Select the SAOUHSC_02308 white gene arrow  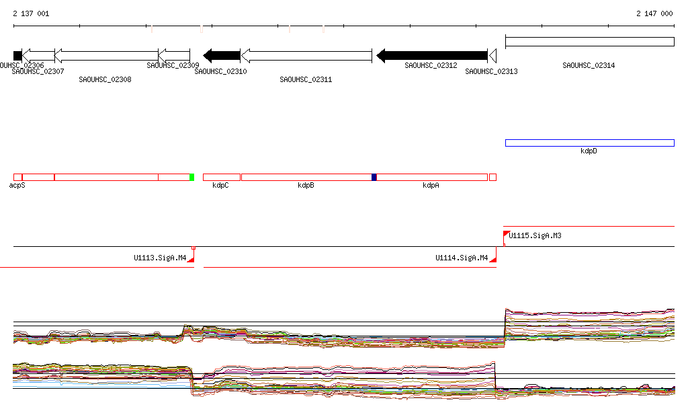(107, 56)
